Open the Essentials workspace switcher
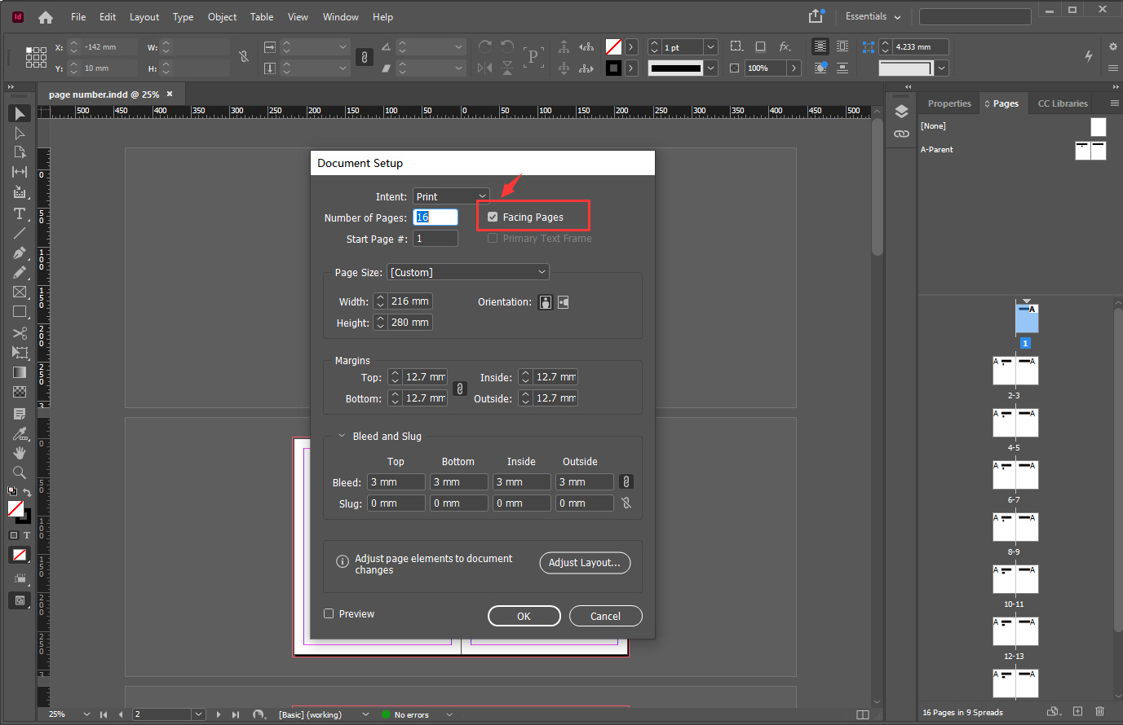The image size is (1123, 725). (873, 16)
